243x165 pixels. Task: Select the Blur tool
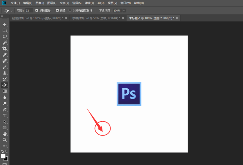(x=5, y=97)
